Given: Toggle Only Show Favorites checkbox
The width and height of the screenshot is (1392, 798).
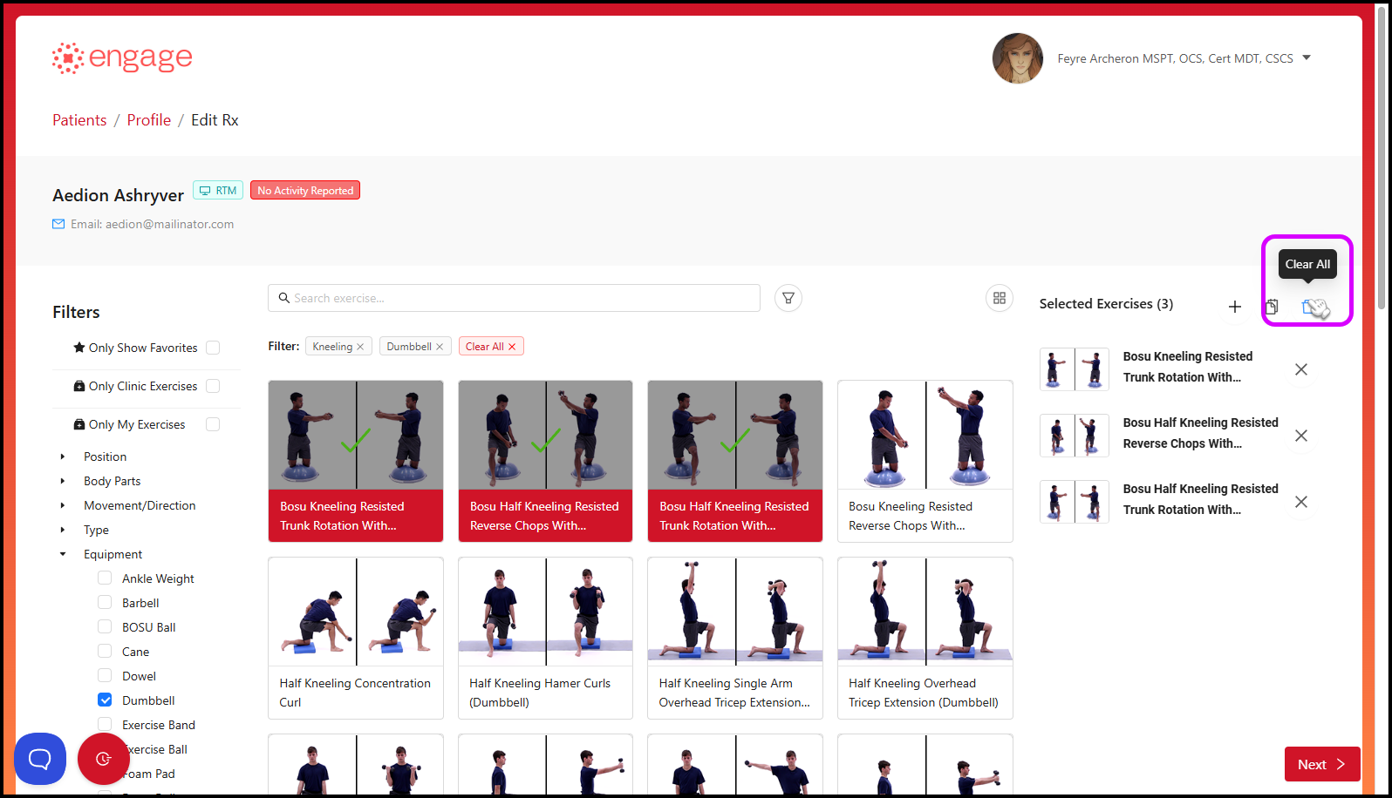Looking at the screenshot, I should coord(213,348).
